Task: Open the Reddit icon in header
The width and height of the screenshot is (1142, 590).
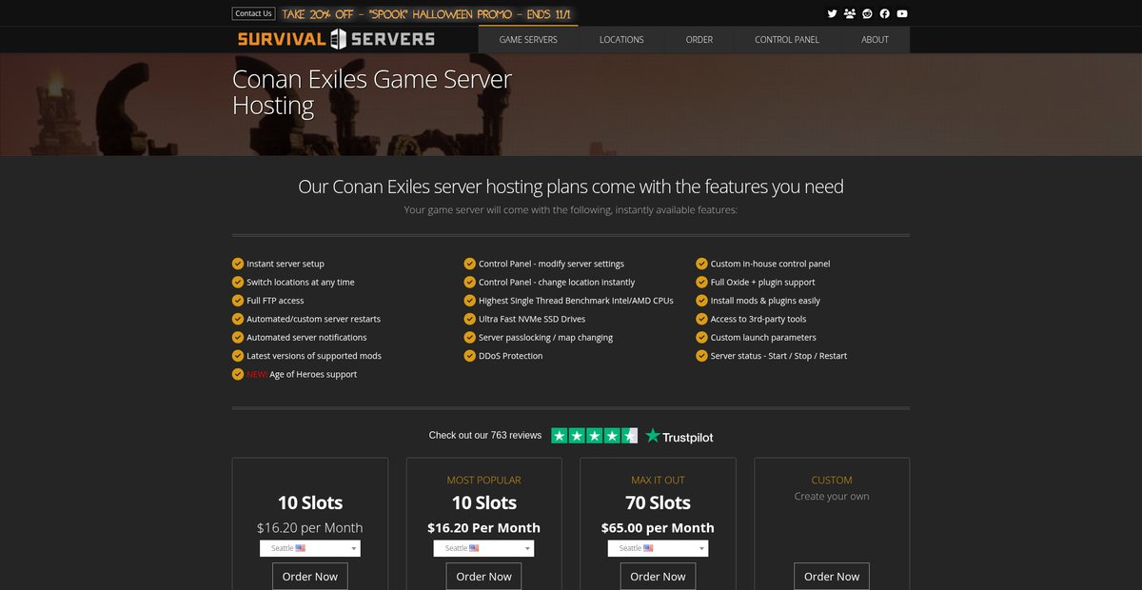Action: tap(867, 13)
